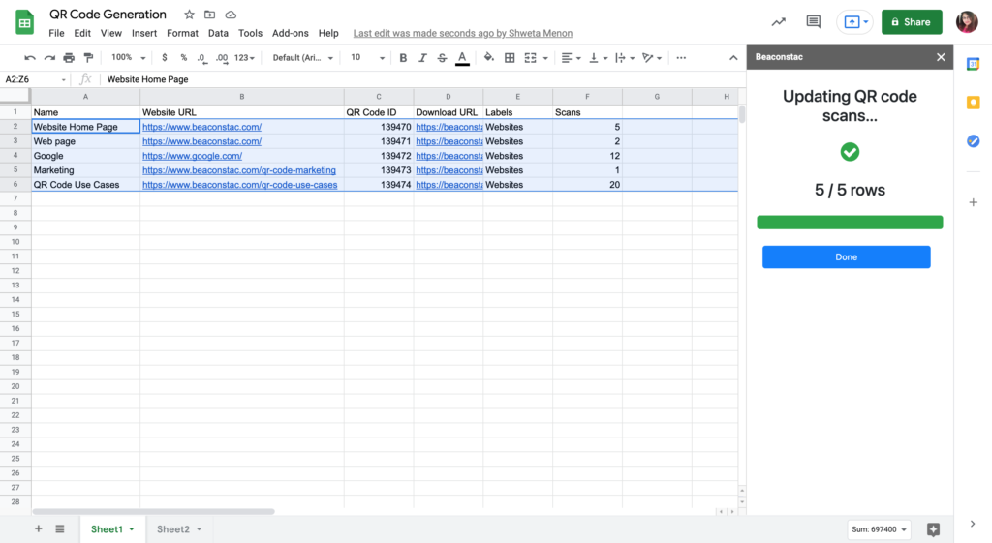Click the green Share button
Screen dimensions: 992x543
point(912,22)
